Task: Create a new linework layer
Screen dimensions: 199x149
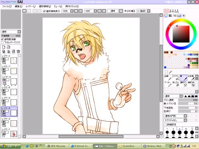Action: coord(9,47)
